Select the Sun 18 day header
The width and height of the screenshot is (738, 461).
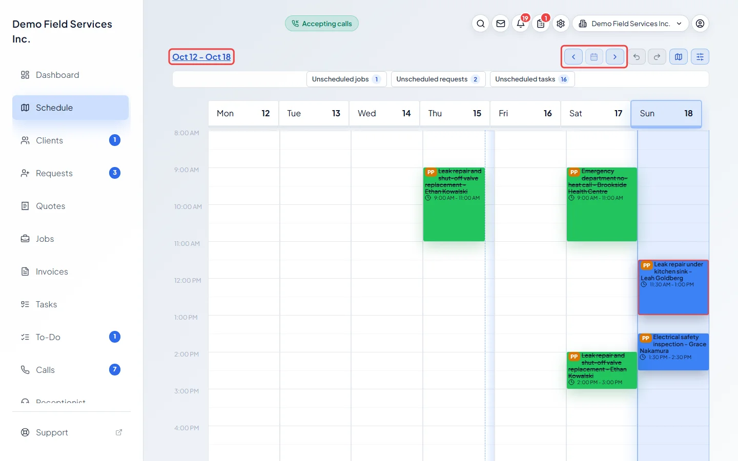click(x=666, y=113)
